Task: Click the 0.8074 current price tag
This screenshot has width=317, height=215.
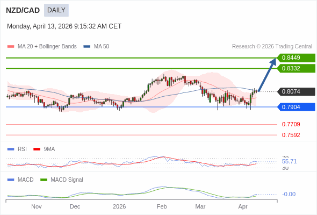Action: [296, 91]
